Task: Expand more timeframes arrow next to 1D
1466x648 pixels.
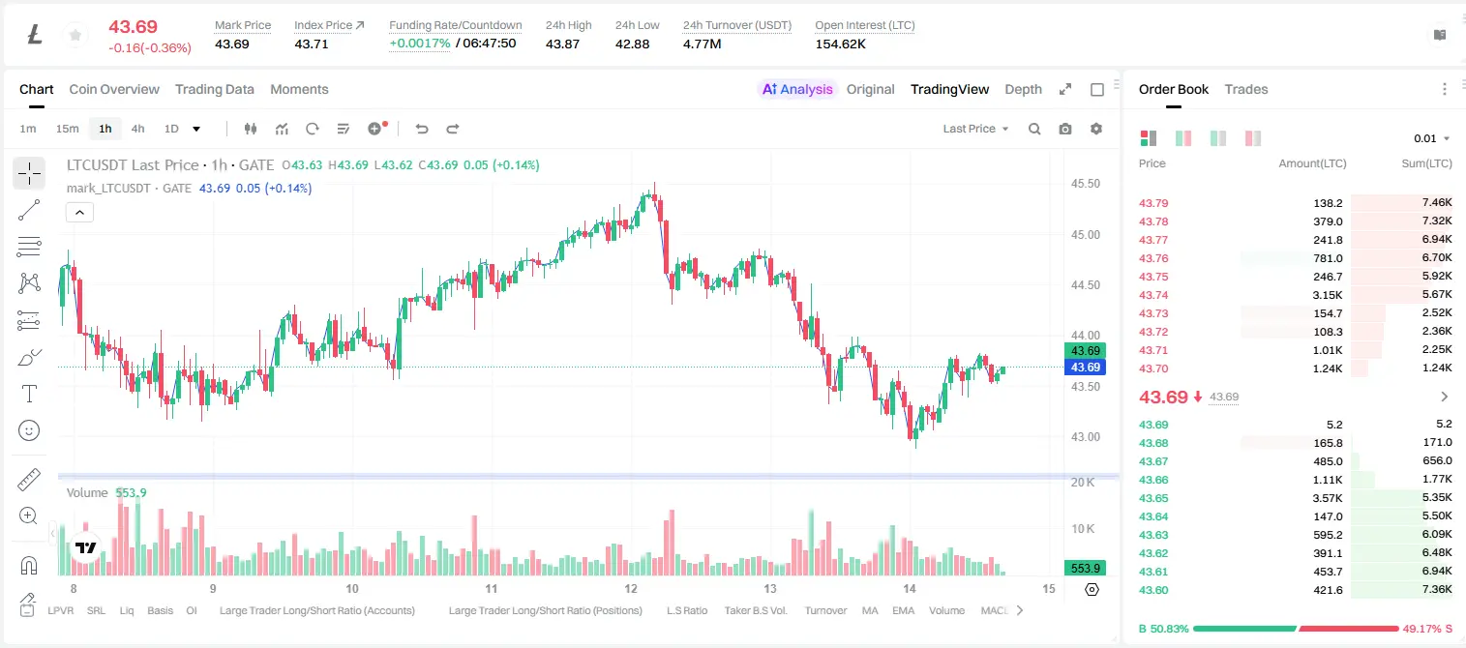Action: [x=196, y=129]
